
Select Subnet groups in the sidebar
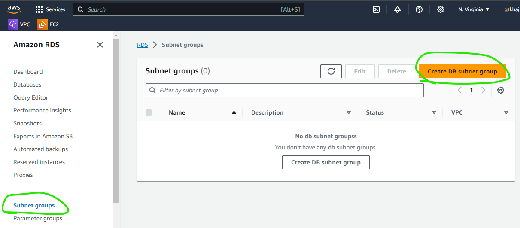click(34, 205)
